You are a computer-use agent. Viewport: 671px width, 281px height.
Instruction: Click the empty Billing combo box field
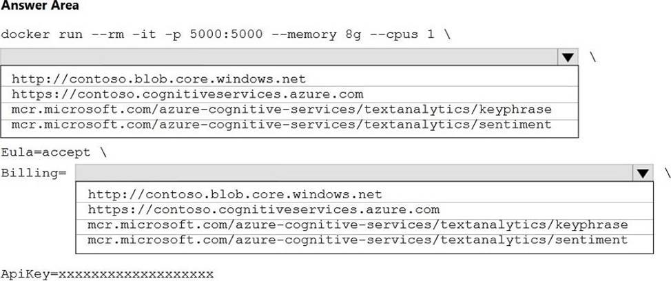point(353,173)
